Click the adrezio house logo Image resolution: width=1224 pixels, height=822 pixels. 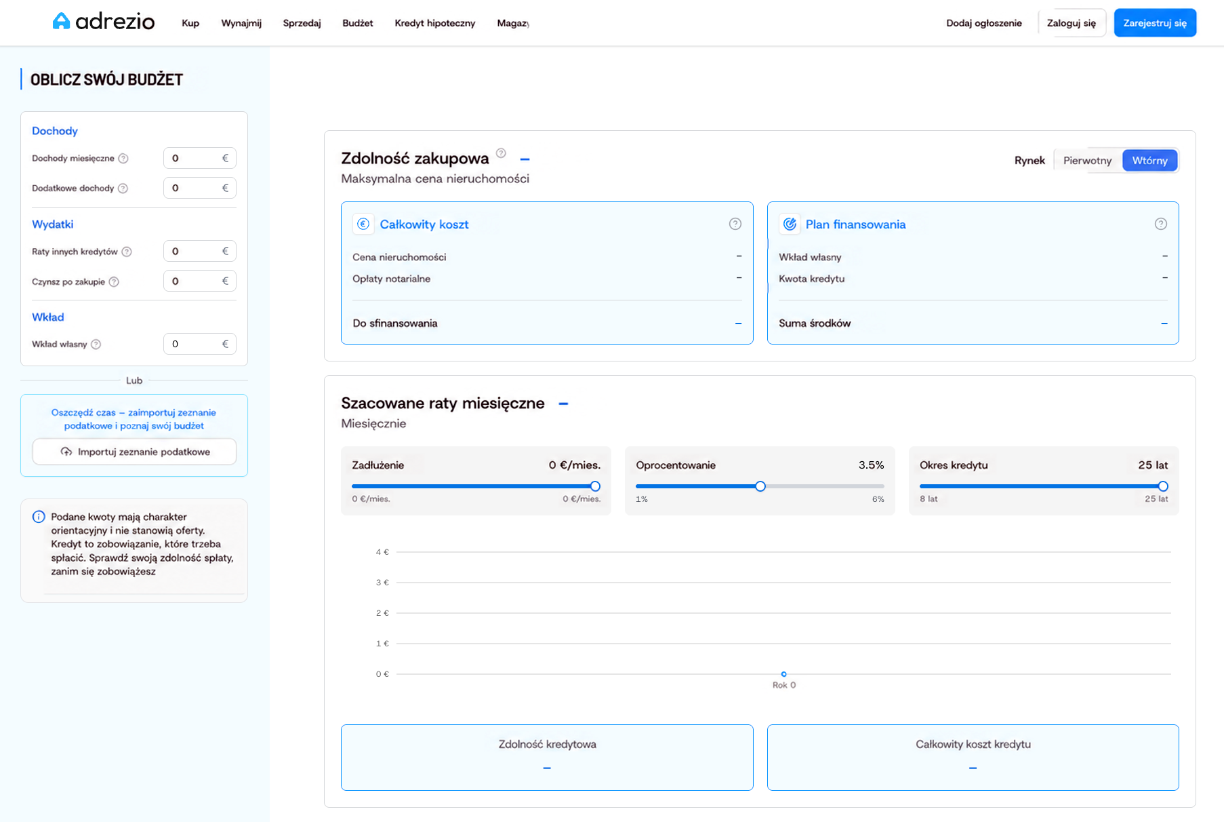coord(103,22)
